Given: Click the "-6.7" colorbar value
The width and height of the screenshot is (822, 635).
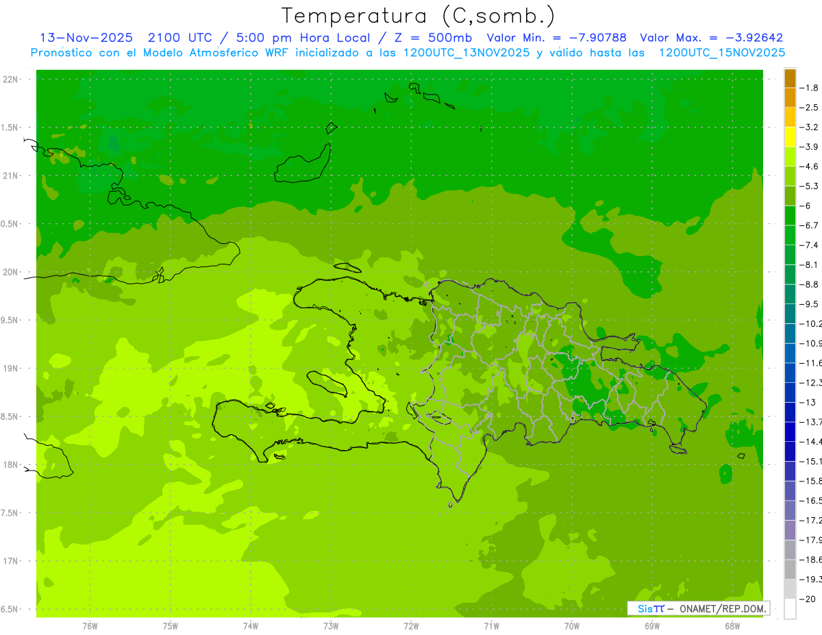Looking at the screenshot, I should coord(809,225).
